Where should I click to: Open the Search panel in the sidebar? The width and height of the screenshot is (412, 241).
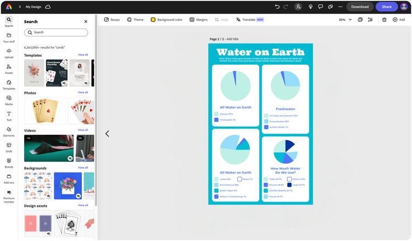(x=9, y=22)
